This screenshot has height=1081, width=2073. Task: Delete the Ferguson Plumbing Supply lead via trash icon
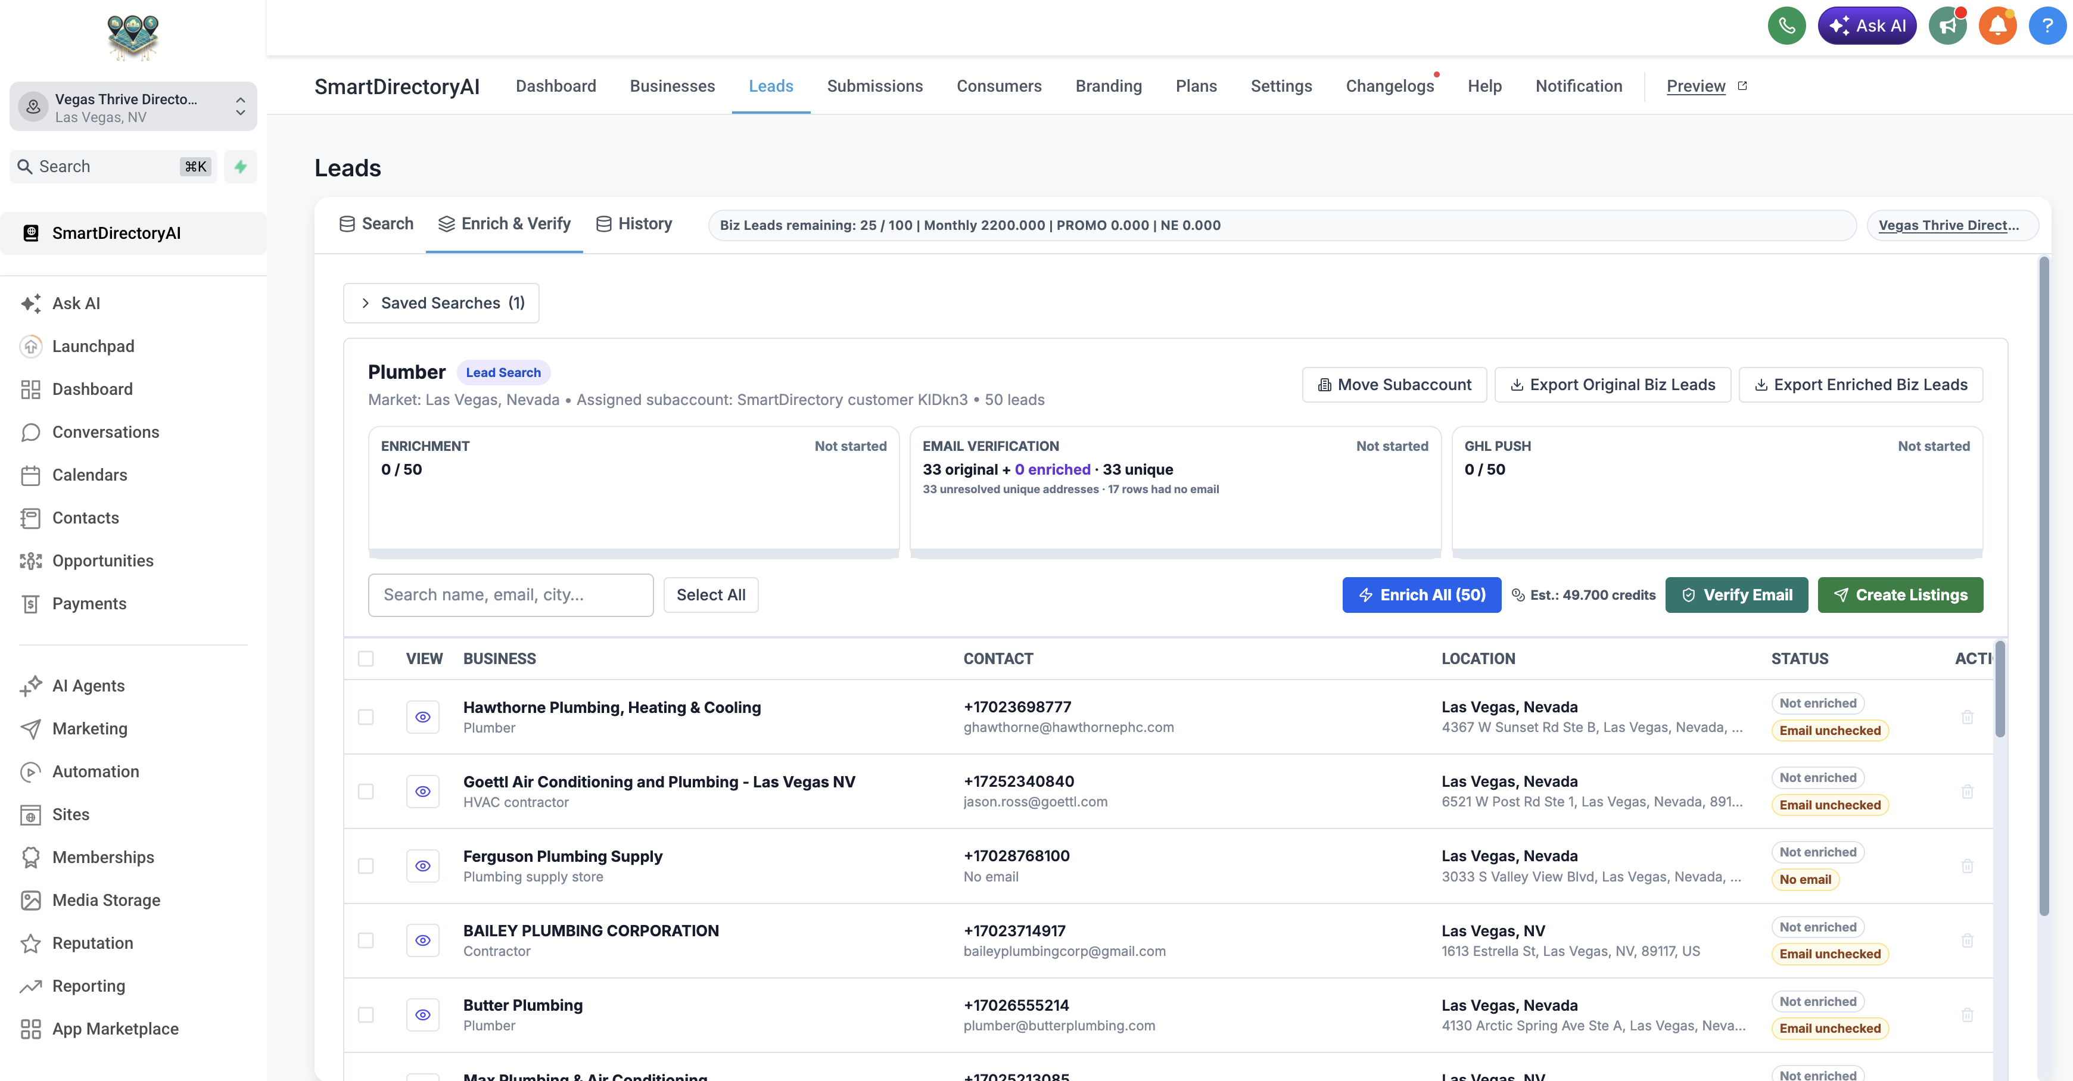pyautogui.click(x=1967, y=866)
